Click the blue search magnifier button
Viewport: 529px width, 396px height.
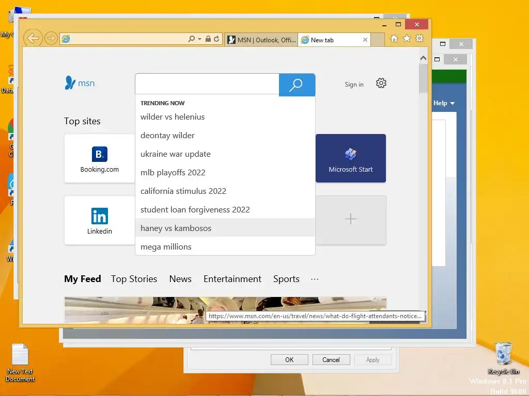click(x=297, y=85)
